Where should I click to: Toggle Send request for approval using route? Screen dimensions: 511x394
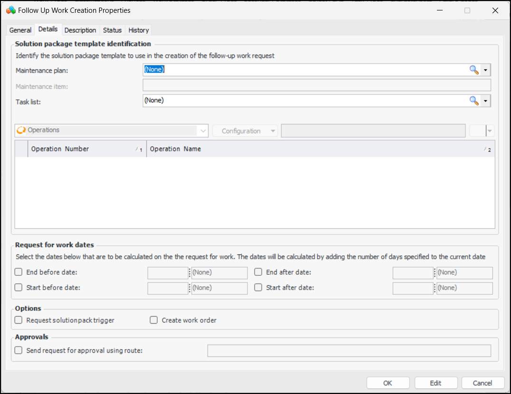19,351
